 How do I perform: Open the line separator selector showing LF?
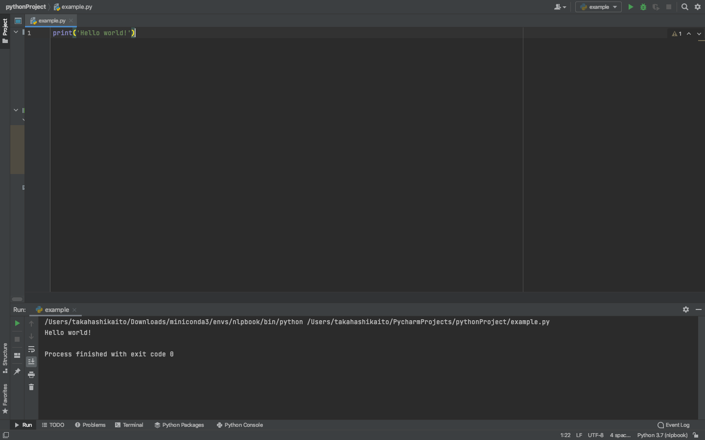tap(579, 435)
